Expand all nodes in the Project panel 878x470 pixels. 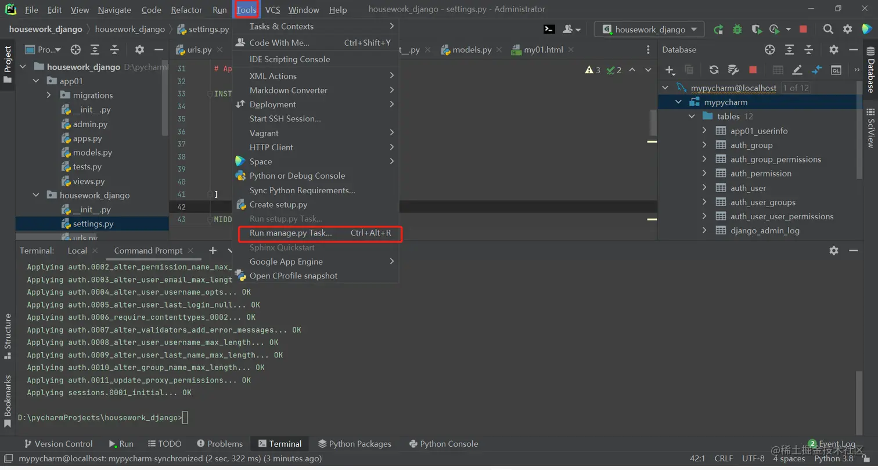point(95,50)
